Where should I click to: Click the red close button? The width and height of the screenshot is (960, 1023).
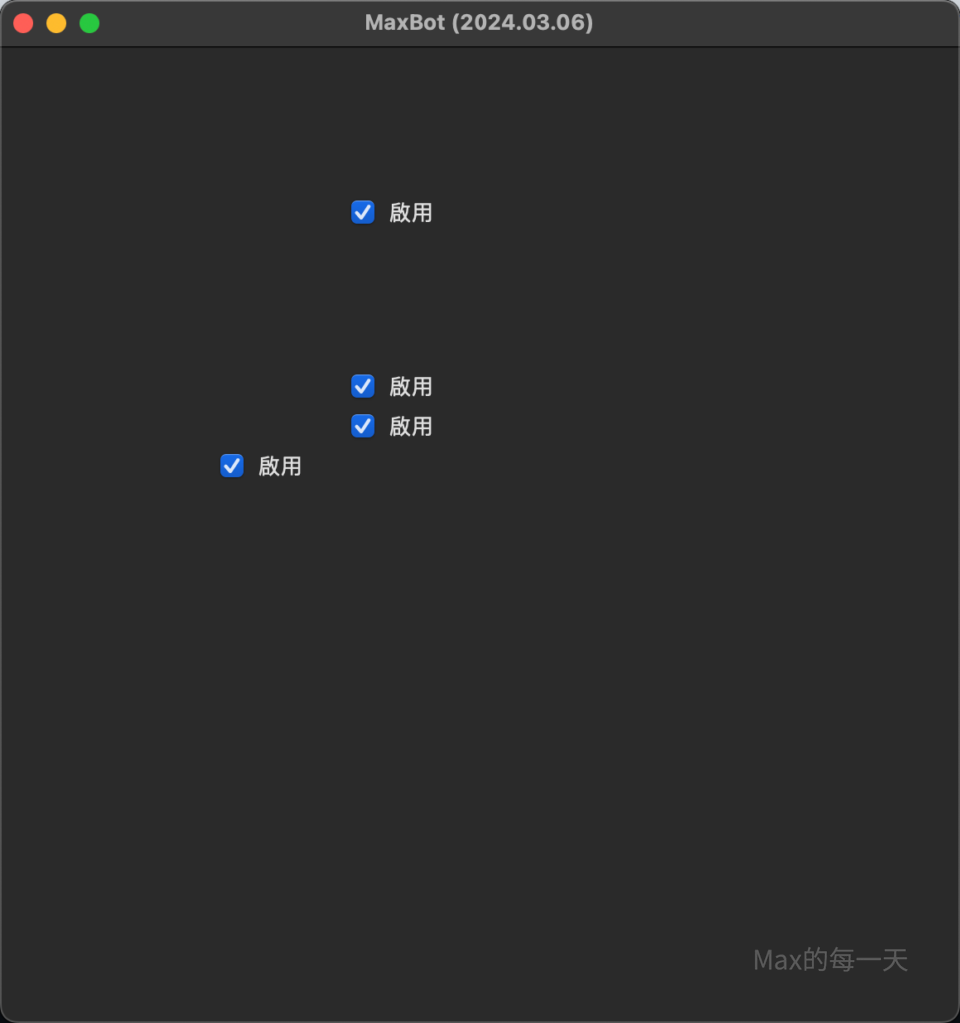pyautogui.click(x=23, y=22)
